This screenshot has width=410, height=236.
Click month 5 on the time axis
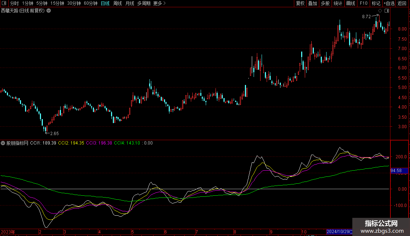click(x=132, y=232)
